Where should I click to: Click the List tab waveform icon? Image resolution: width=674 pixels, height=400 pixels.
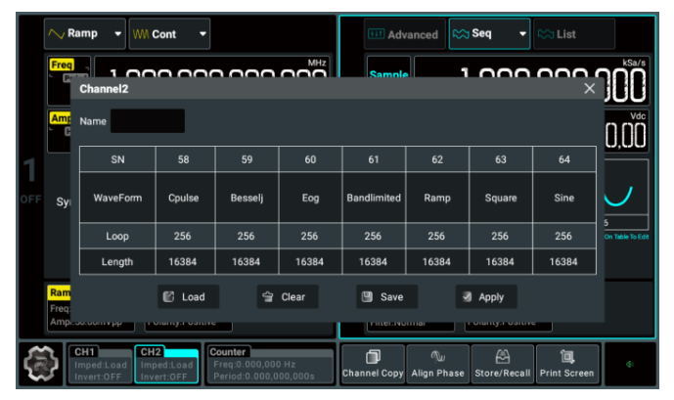coord(546,34)
